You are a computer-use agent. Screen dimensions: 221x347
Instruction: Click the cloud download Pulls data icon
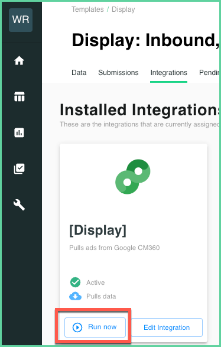tap(75, 296)
